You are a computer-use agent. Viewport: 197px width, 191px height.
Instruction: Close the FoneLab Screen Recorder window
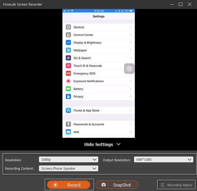click(x=189, y=5)
